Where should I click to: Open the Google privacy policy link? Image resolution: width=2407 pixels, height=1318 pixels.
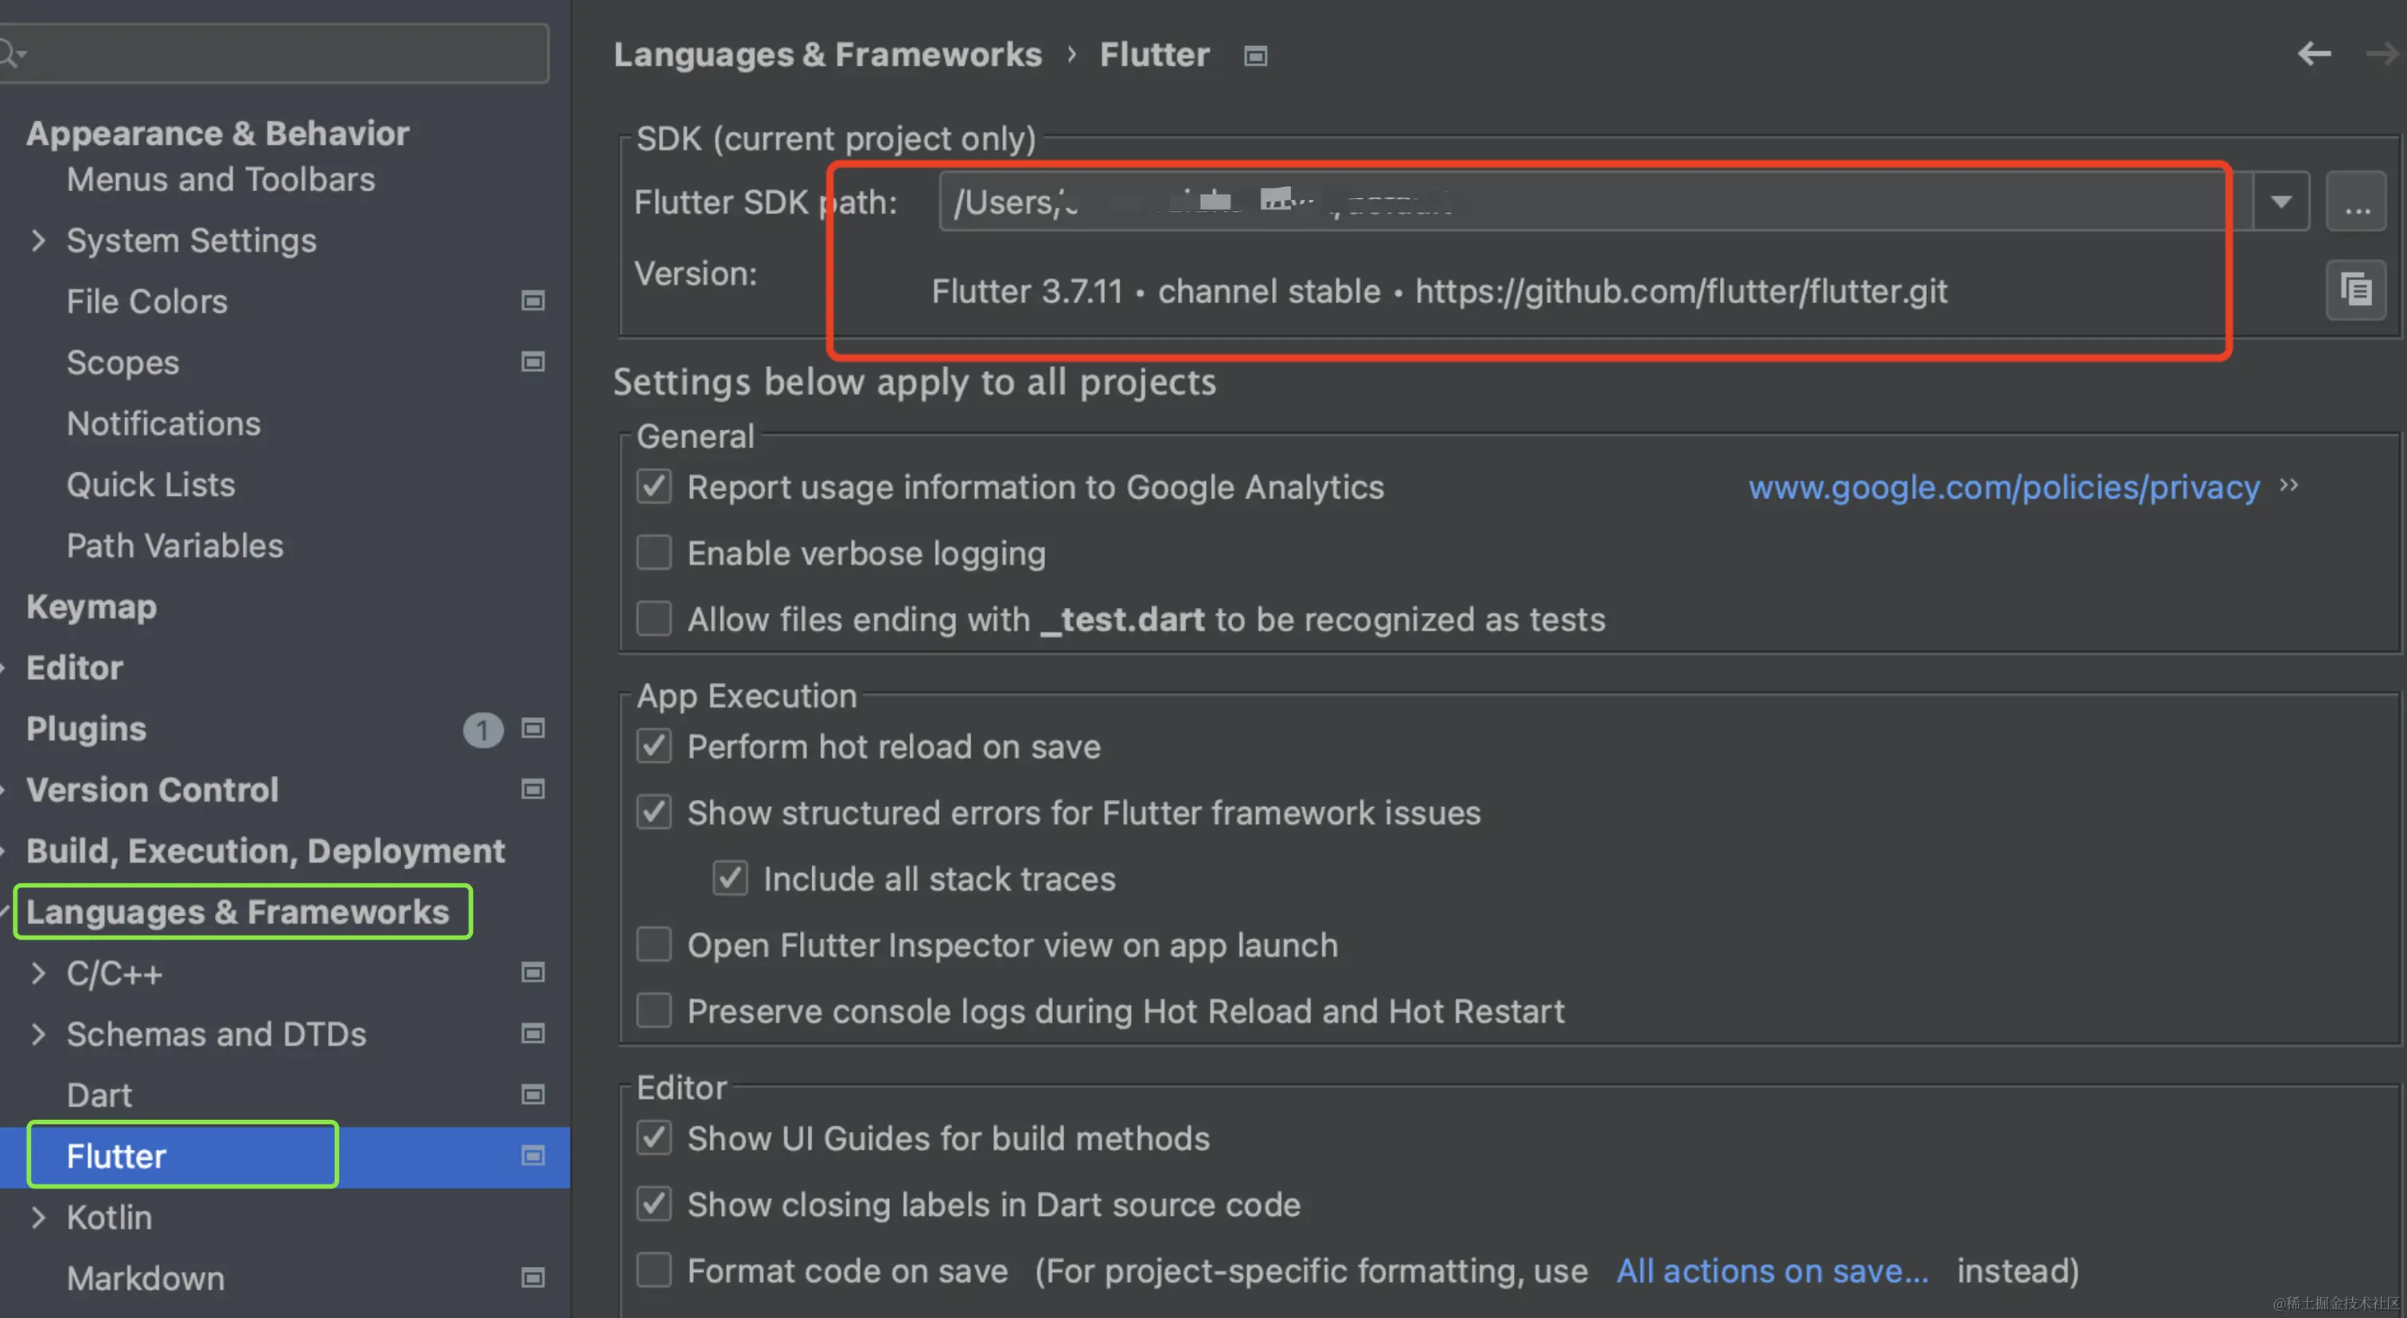2003,488
